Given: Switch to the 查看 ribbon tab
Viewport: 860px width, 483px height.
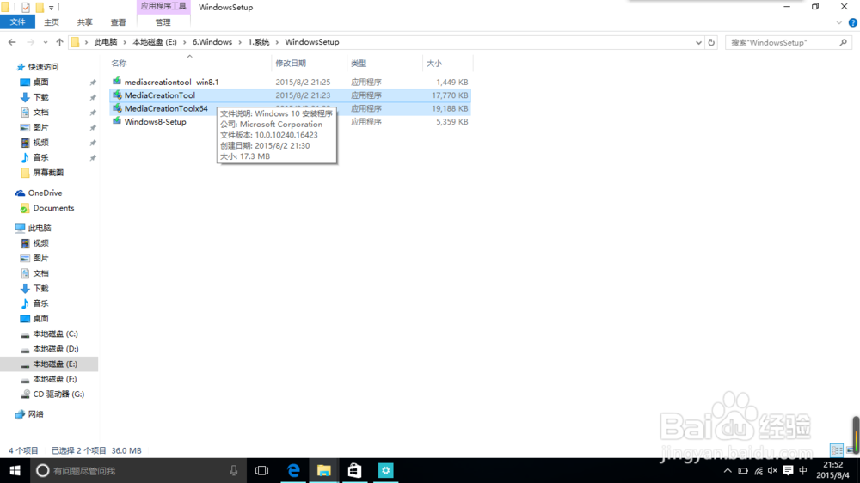Looking at the screenshot, I should click(x=118, y=22).
